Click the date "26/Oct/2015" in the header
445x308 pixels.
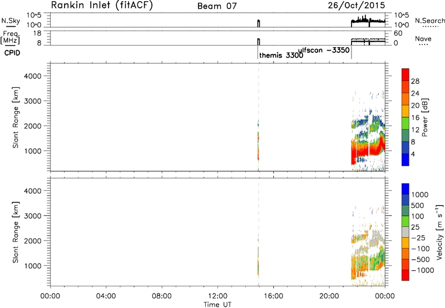click(x=357, y=6)
